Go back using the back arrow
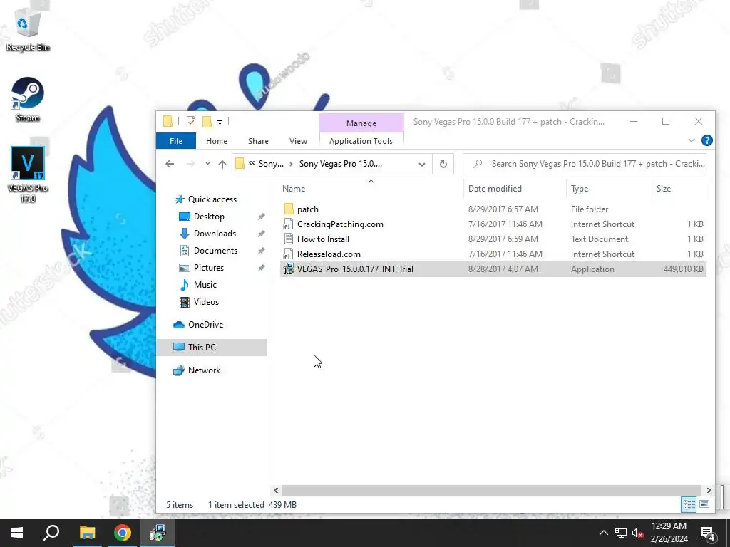The height and width of the screenshot is (547, 730). 170,164
